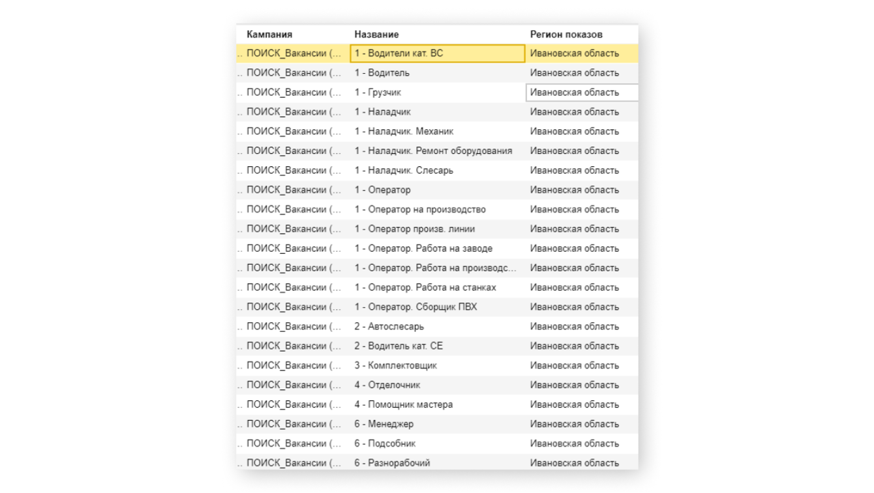Click Ивановская область in the Комплектовщик row

575,366
